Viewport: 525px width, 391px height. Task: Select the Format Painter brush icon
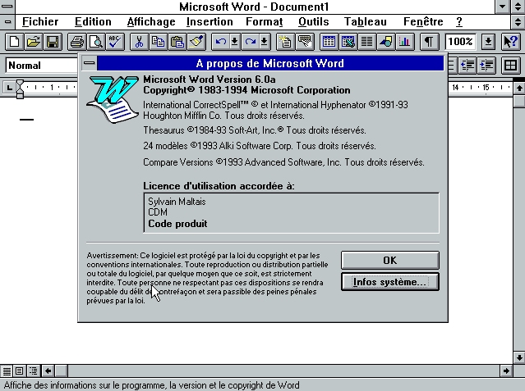(x=196, y=42)
